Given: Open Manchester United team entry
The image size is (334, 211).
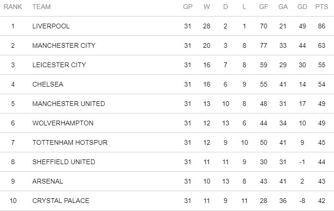Looking at the screenshot, I should tap(69, 104).
